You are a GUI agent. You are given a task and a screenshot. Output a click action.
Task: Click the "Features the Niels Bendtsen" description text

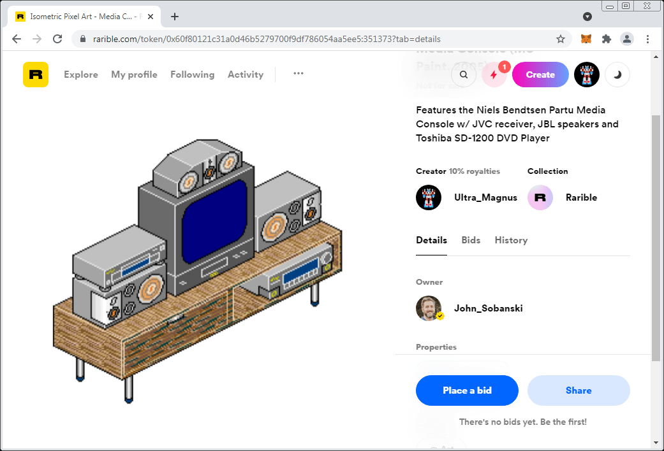pyautogui.click(x=517, y=124)
